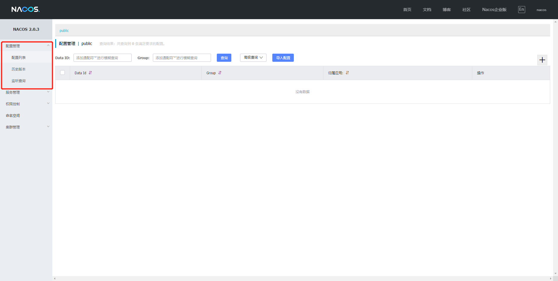558x281 pixels.
Task: Open 社区 in top navigation
Action: point(466,10)
